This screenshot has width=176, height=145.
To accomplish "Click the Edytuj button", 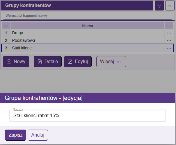I will click(78, 62).
